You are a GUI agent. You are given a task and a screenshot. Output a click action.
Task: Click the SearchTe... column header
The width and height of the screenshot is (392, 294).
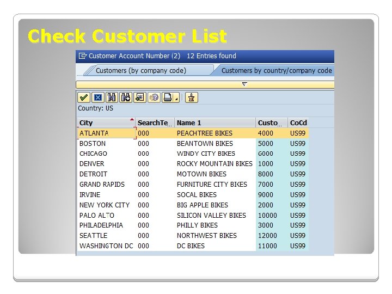coord(155,122)
